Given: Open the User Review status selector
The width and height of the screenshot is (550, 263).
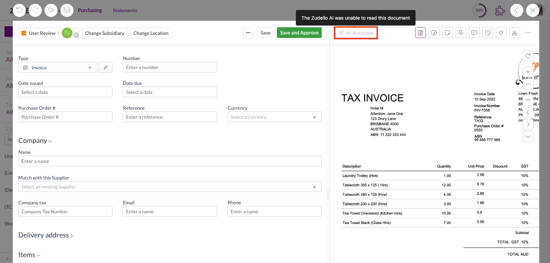Looking at the screenshot, I should pos(38,33).
